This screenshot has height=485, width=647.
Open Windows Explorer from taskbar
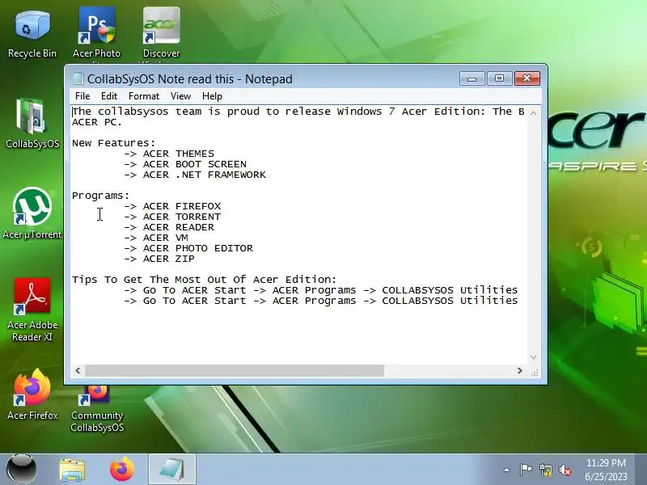pos(72,470)
